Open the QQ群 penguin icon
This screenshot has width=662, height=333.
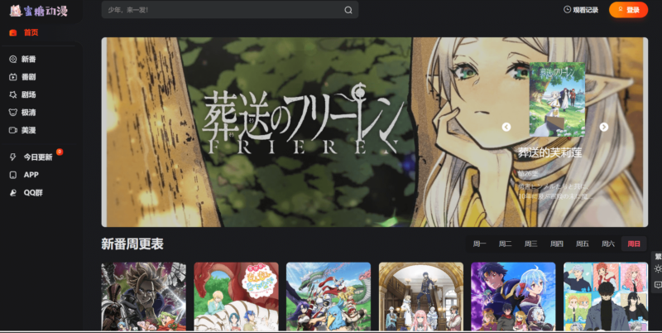(13, 192)
